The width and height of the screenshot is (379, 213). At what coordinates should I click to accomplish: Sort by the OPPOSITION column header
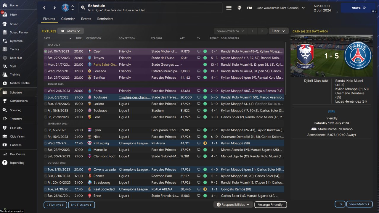(x=94, y=38)
